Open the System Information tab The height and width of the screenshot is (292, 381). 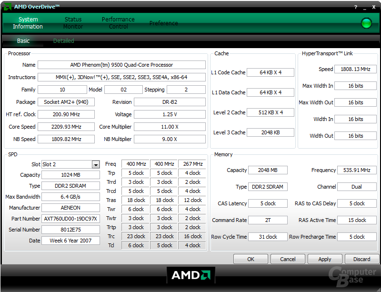[x=28, y=23]
